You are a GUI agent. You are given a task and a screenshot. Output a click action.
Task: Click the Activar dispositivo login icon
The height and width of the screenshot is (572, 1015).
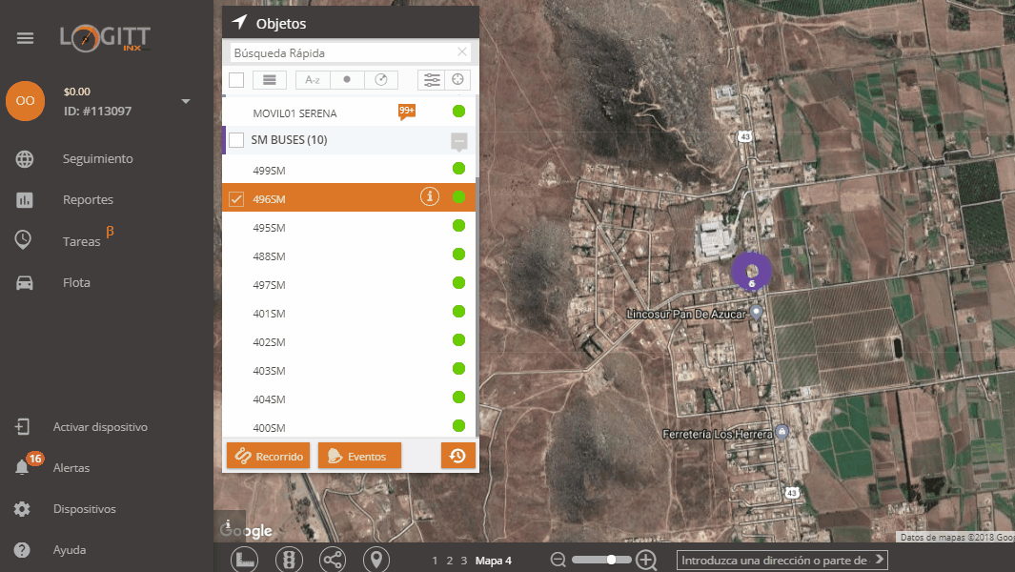click(22, 426)
